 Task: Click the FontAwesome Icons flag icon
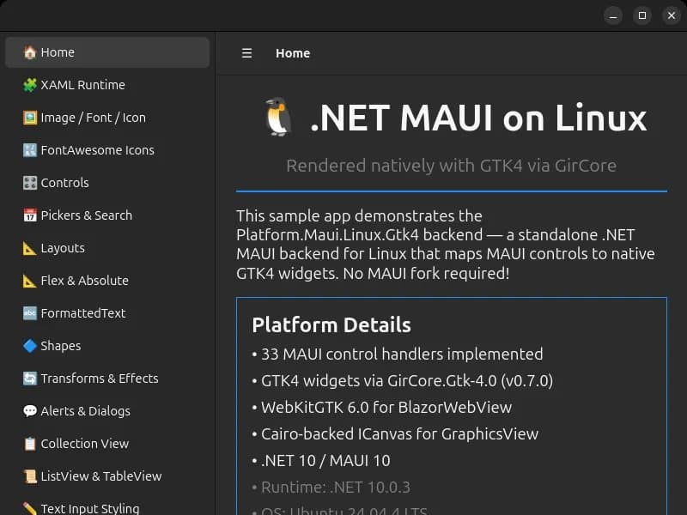[27, 149]
